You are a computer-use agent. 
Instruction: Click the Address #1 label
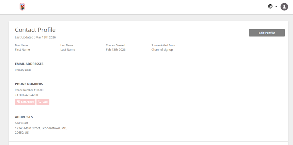point(22,123)
